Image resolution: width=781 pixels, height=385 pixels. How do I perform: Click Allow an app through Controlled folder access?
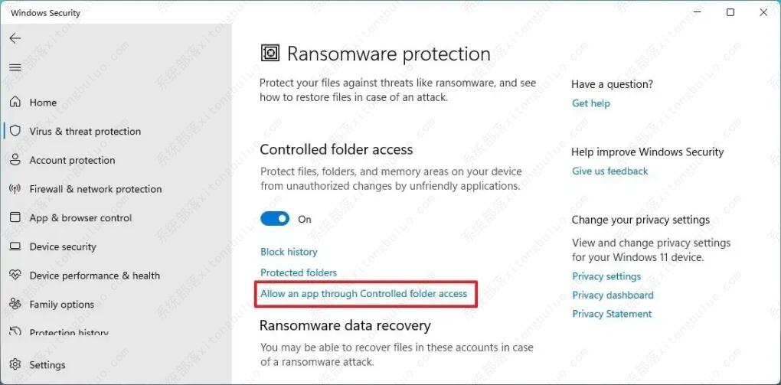click(364, 293)
